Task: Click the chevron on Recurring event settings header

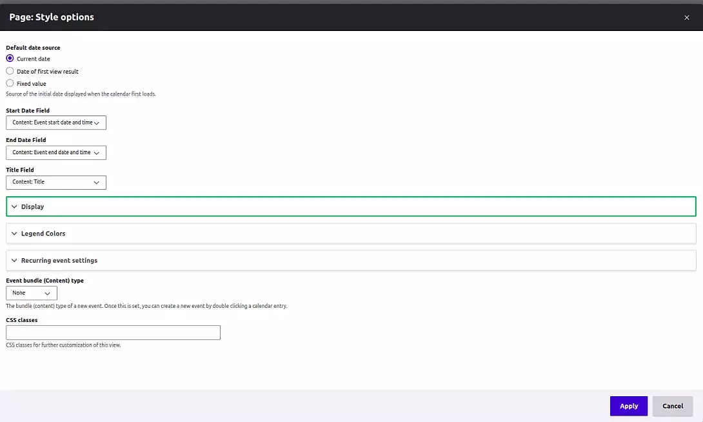Action: pos(14,260)
